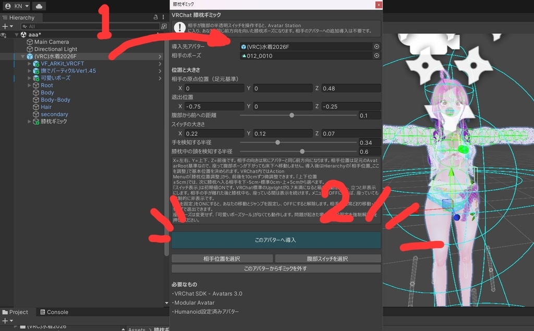
Task: Expand the VF_ARKit_VRCFT object
Action: tap(29, 64)
